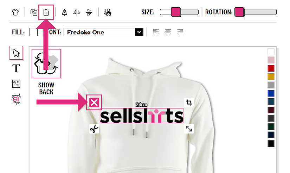Choose the Text tool
Image resolution: width=290 pixels, height=173 pixels.
pos(16,68)
